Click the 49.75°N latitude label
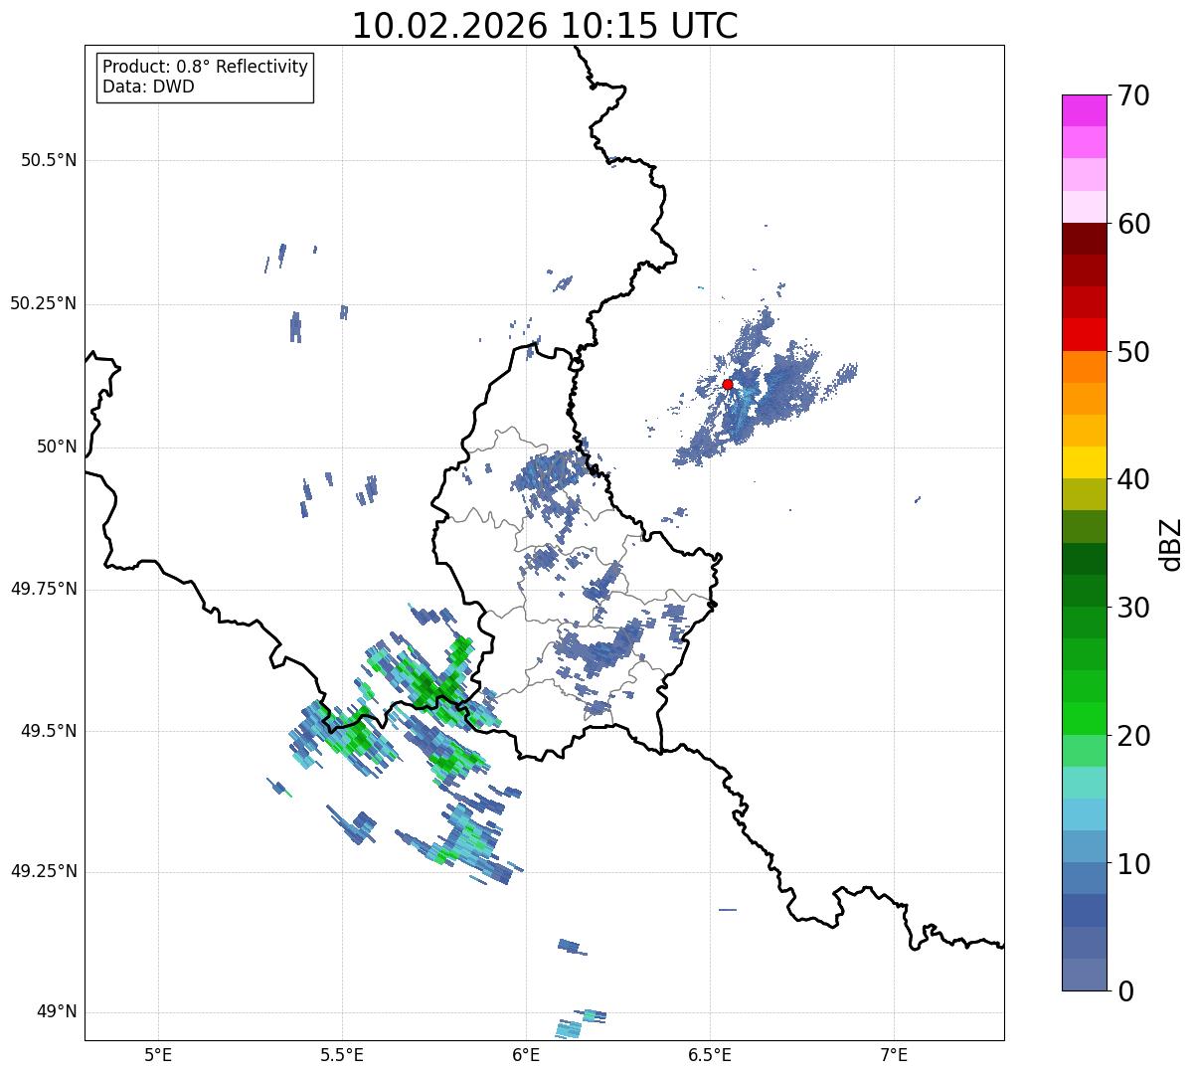 coord(44,589)
